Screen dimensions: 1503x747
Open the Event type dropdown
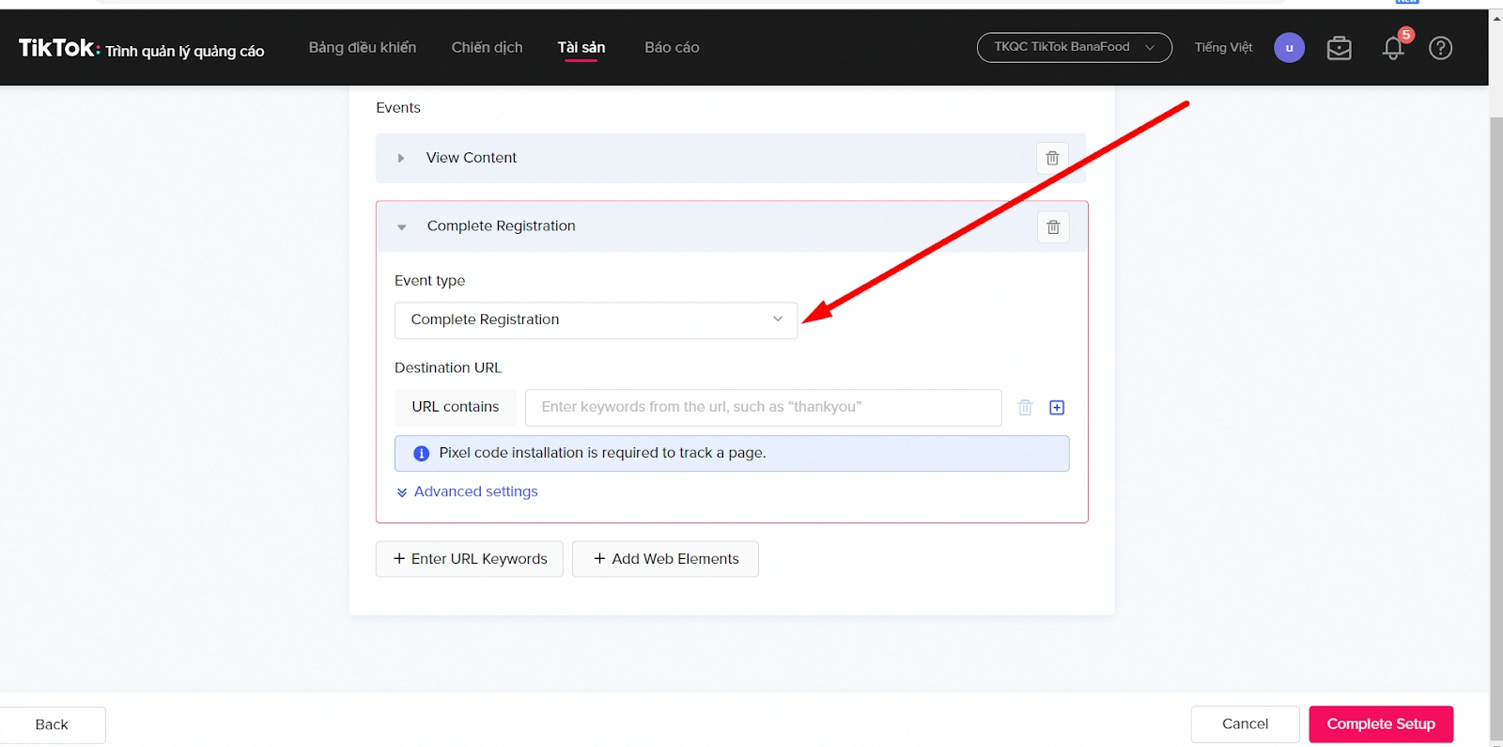596,319
